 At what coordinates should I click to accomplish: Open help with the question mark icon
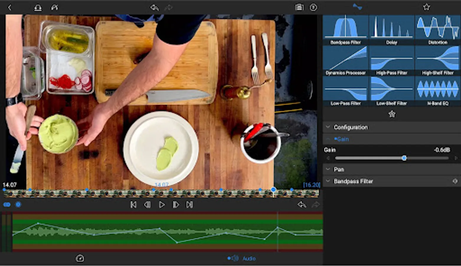[x=313, y=7]
